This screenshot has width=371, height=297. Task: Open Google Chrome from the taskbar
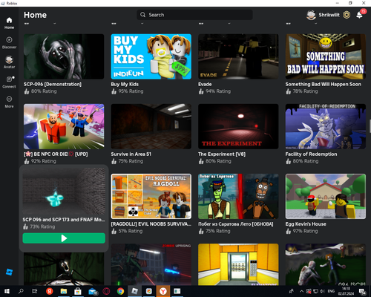[120, 291]
